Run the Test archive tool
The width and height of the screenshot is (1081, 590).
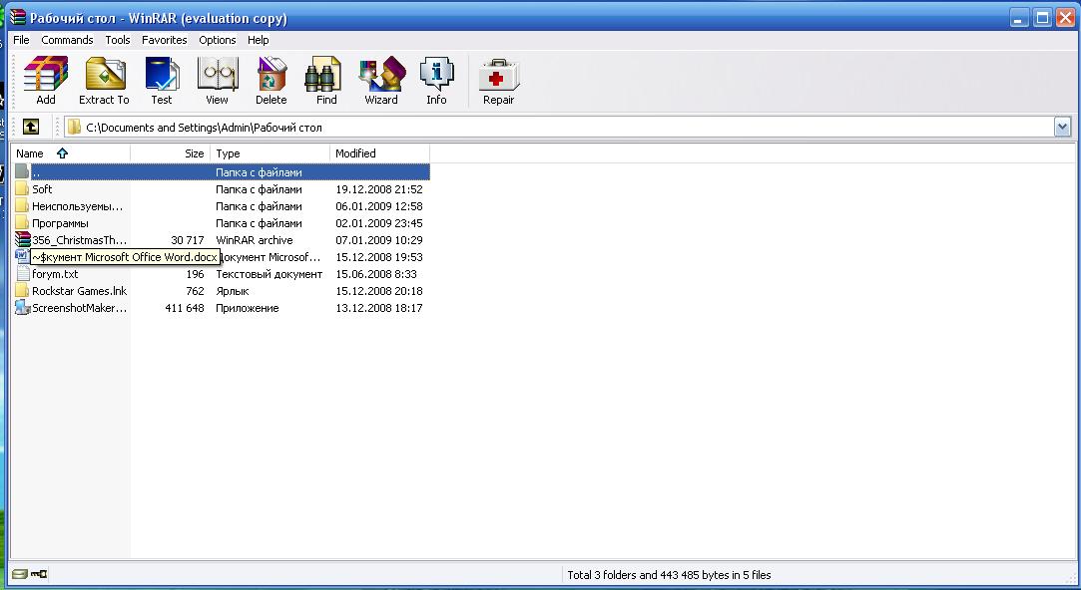coord(162,75)
